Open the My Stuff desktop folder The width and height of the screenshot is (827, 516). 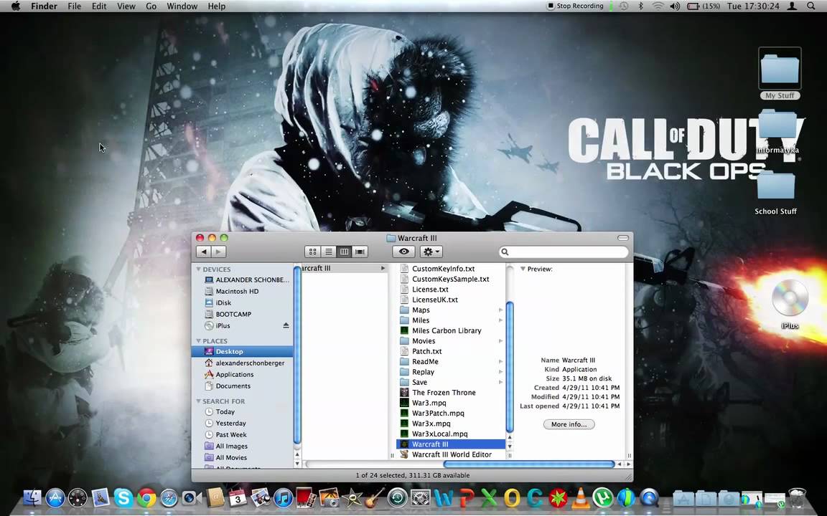(x=780, y=74)
